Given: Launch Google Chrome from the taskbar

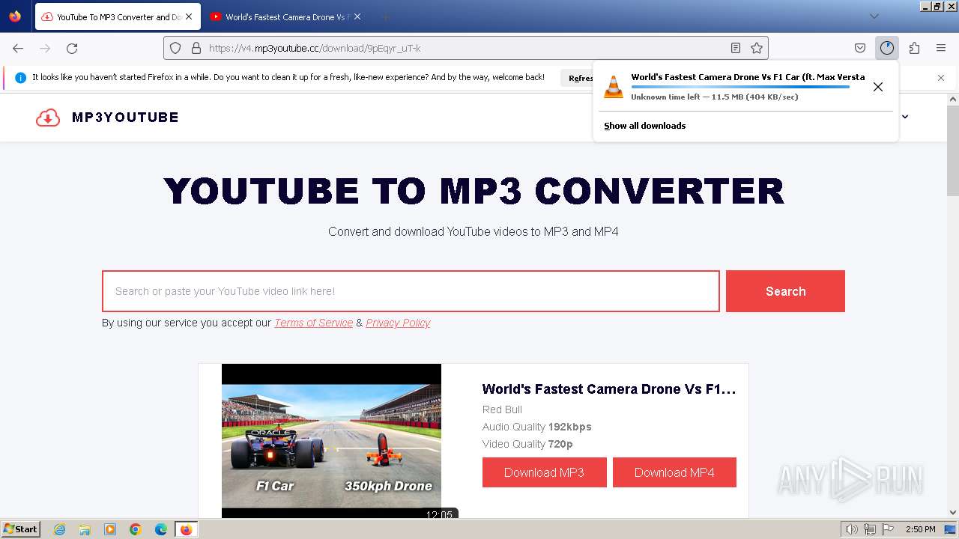Looking at the screenshot, I should coord(136,529).
